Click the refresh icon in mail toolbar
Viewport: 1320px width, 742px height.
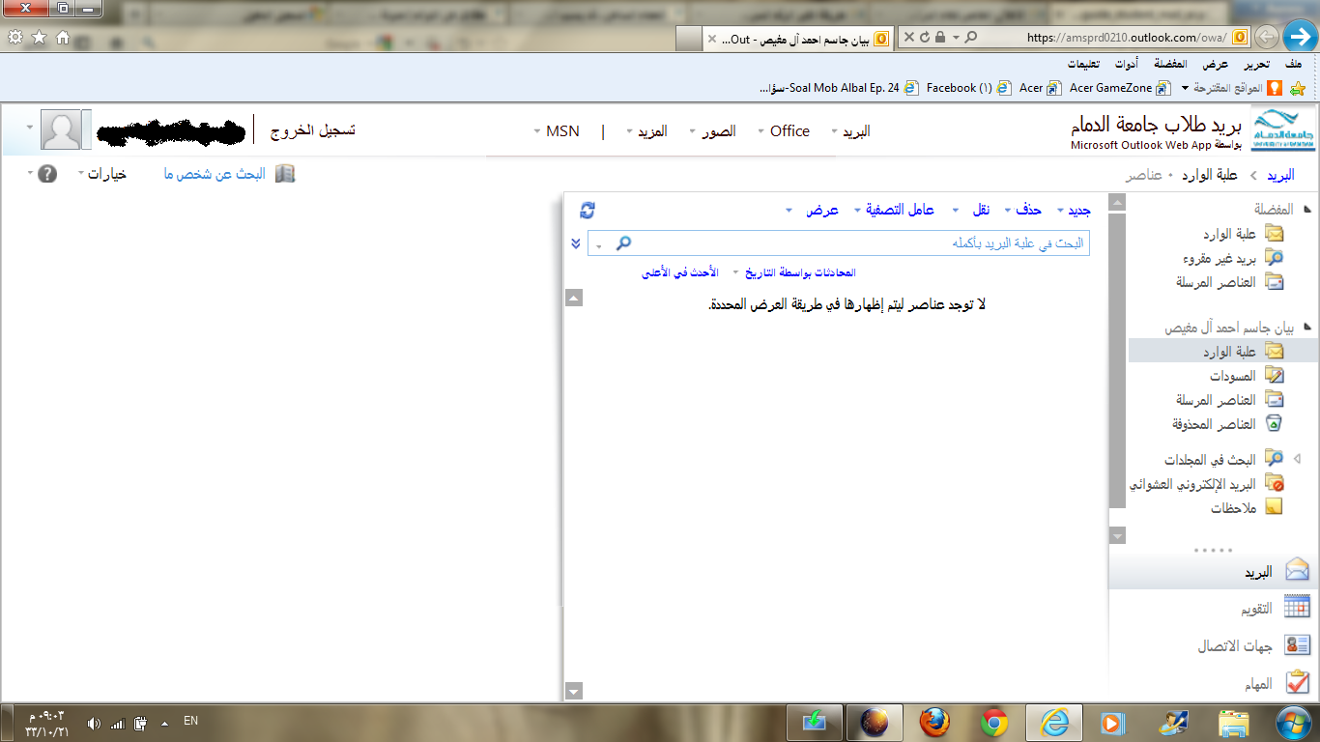pyautogui.click(x=588, y=210)
